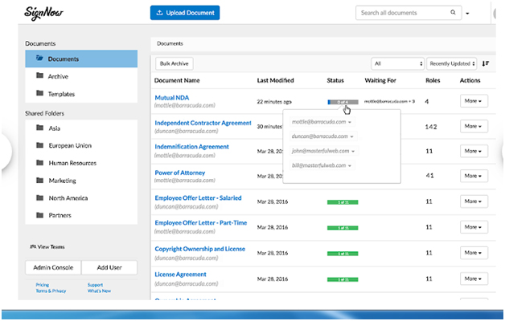The width and height of the screenshot is (505, 321).
Task: Click the Mutual NDA status progress bar
Action: 343,102
